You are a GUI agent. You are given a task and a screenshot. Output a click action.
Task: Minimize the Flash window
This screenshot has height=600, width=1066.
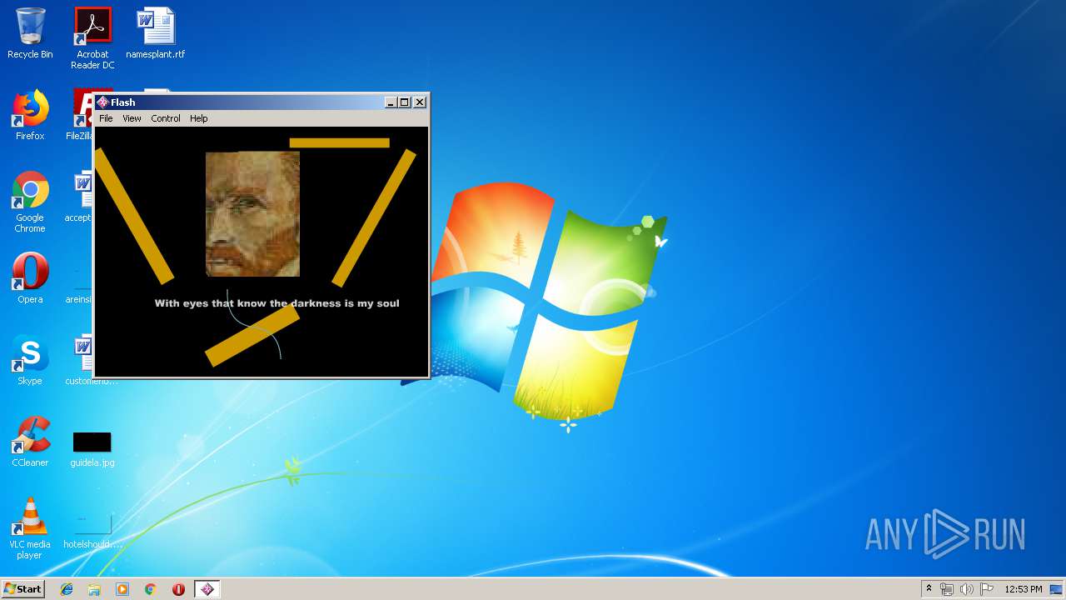[391, 102]
